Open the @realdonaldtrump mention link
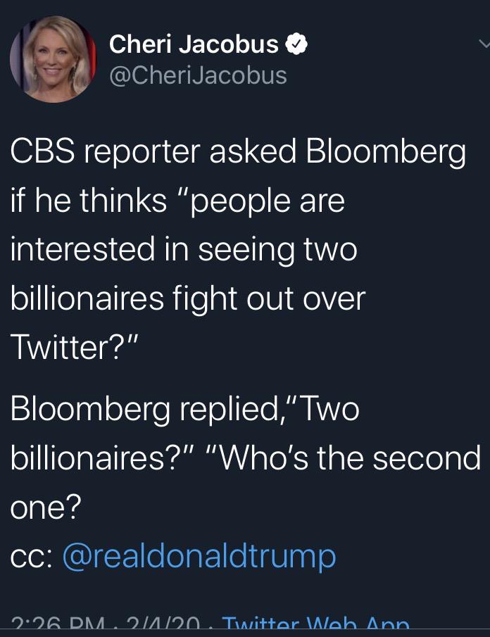The height and width of the screenshot is (637, 490). point(199,555)
